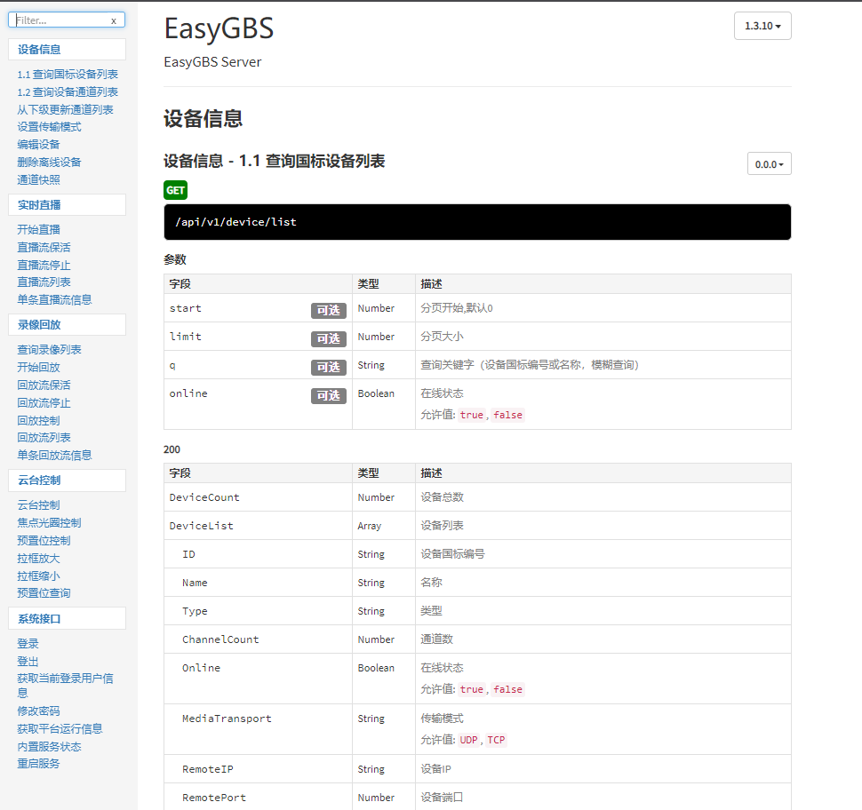This screenshot has width=862, height=810.
Task: Open 1.2 查询设备通道列表 link
Action: pos(68,91)
